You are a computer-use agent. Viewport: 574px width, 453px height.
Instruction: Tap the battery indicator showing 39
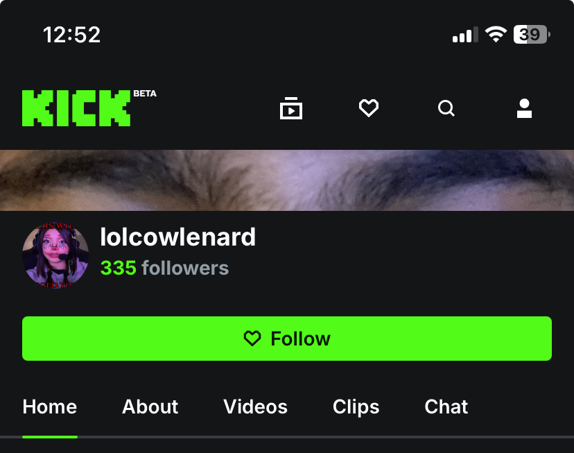[532, 35]
